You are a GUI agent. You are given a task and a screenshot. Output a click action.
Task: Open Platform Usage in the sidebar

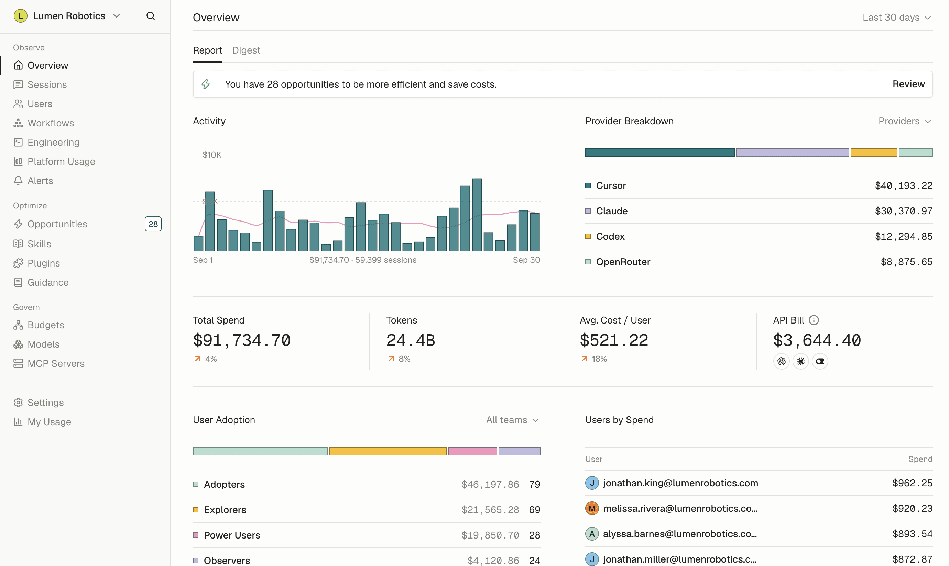(x=61, y=162)
